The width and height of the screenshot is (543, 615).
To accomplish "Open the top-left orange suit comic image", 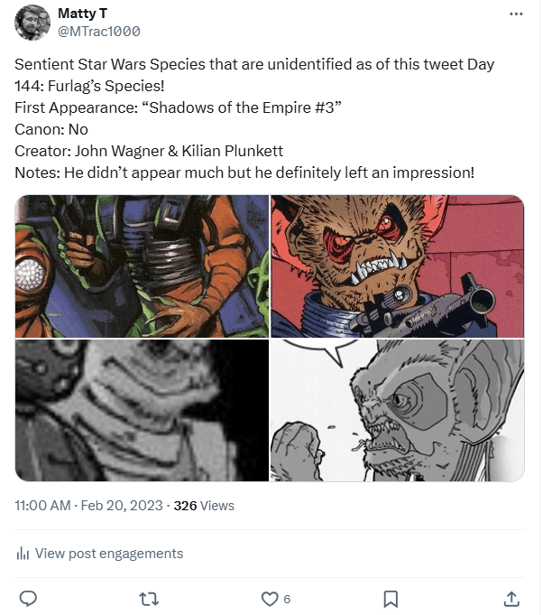I will point(142,266).
